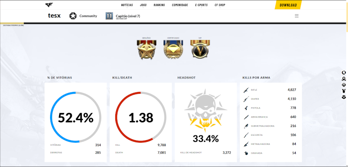Viewport: 348px width, 167px height.
Task: Open the Ranking menu
Action: click(x=159, y=5)
